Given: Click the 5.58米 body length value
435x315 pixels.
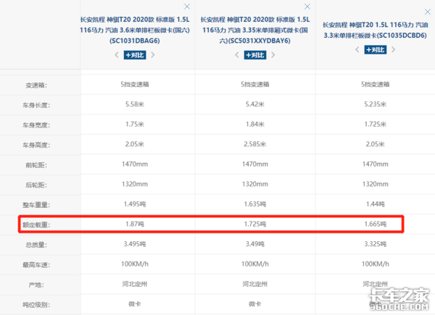Looking at the screenshot, I should pos(135,104).
